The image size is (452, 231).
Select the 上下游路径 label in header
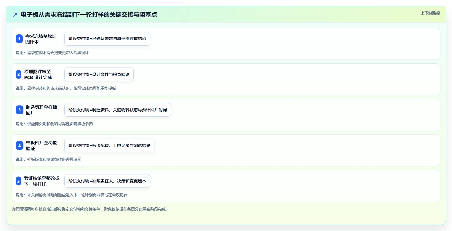click(x=430, y=13)
